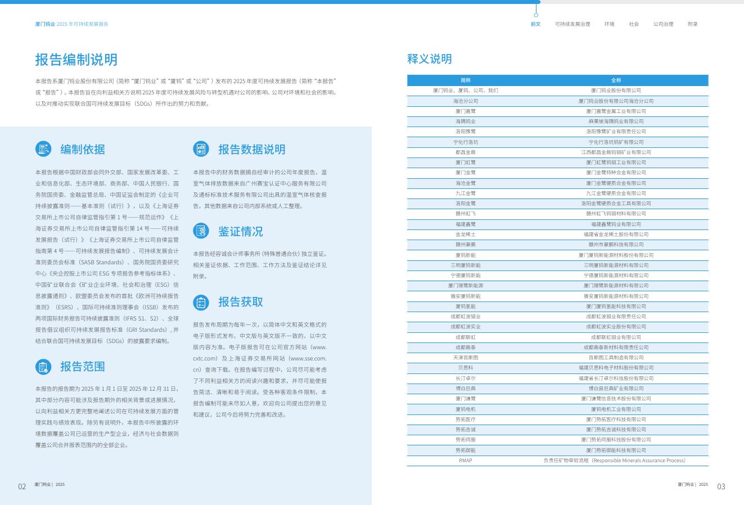This screenshot has width=744, height=505.
Task: Click the blue top progress bar
Action: 270,2
